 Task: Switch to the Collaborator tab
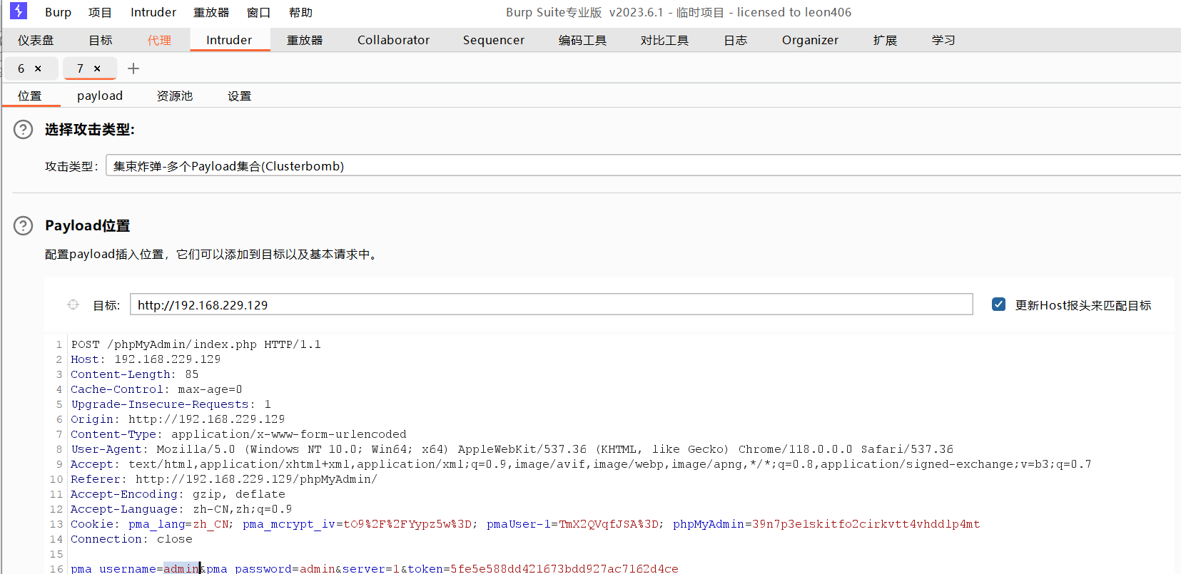coord(393,40)
